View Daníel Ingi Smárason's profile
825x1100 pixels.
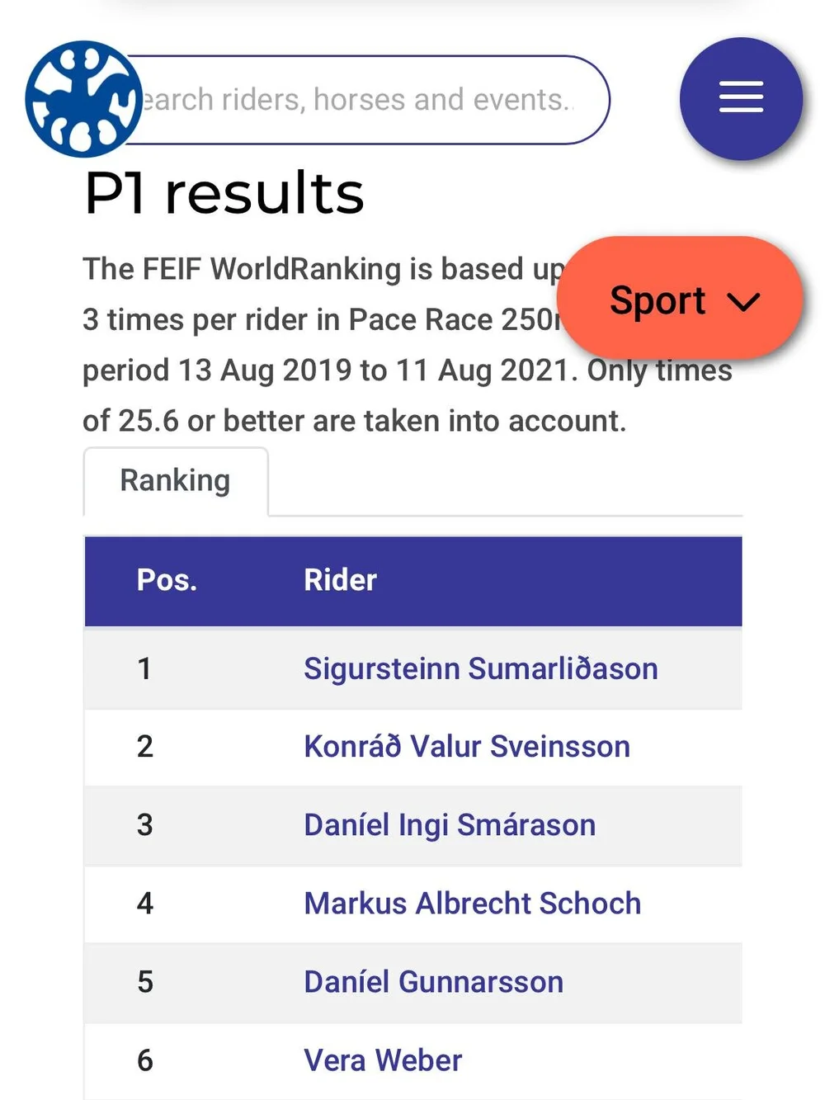[449, 825]
